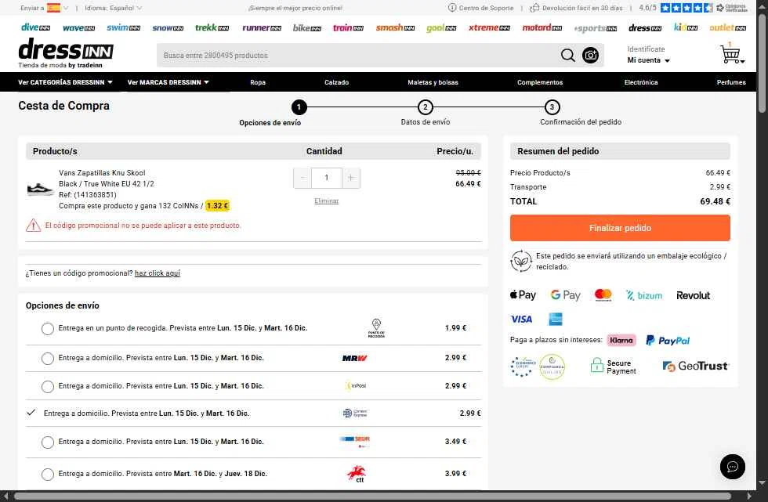The image size is (768, 502).
Task: Open the Perfumes menu
Action: (x=731, y=82)
